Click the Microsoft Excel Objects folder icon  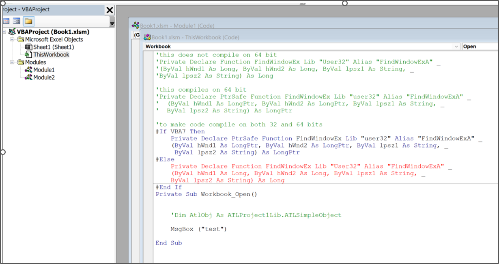pyautogui.click(x=21, y=39)
